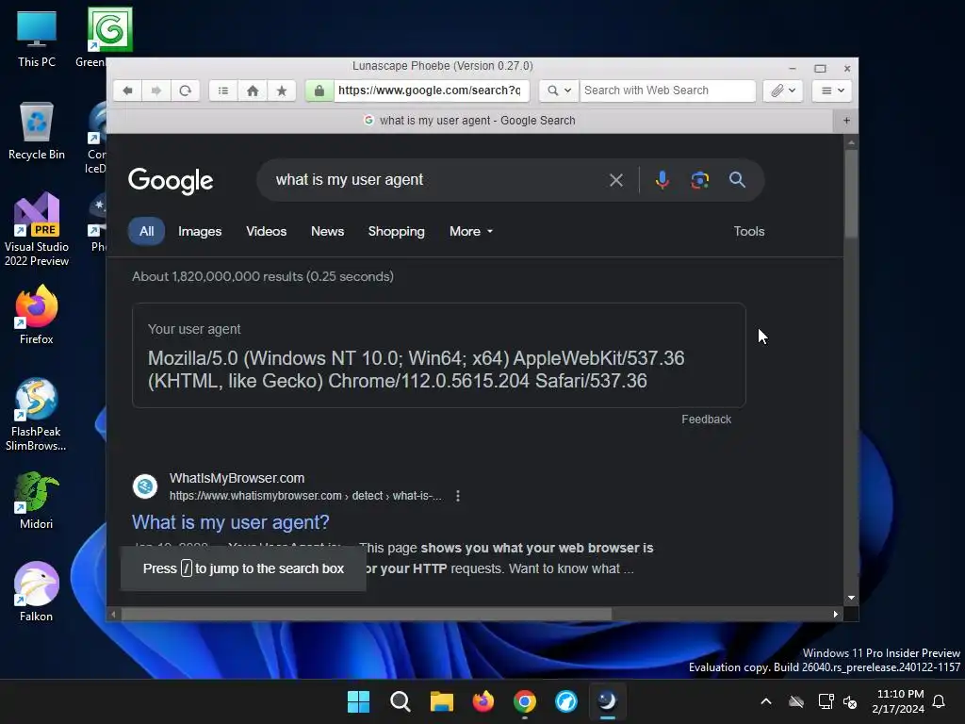965x724 pixels.
Task: Expand the More results dropdown
Action: (x=471, y=232)
